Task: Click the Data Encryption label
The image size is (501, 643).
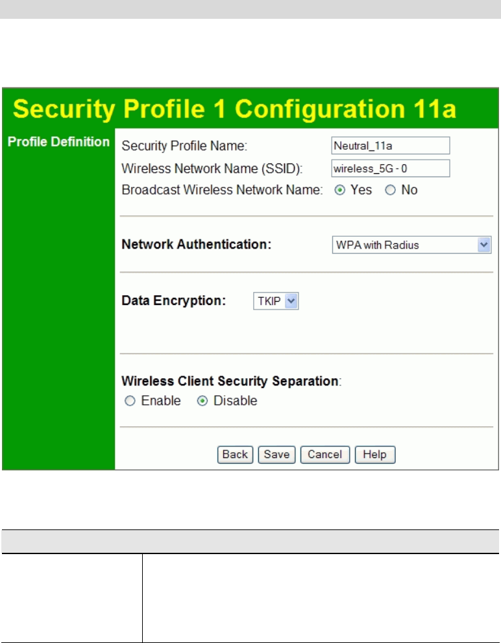Action: 174,301
